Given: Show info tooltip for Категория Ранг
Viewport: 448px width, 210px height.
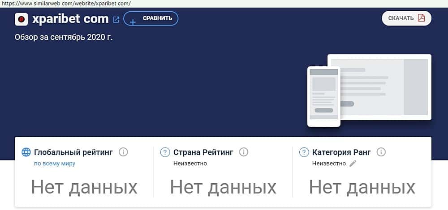Looking at the screenshot, I should (381, 152).
